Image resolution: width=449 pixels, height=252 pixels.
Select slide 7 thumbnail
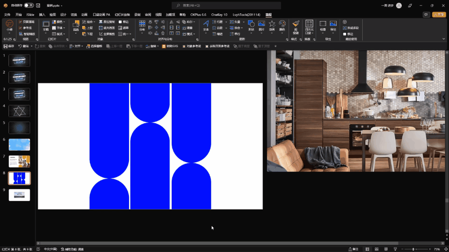[x=19, y=161]
